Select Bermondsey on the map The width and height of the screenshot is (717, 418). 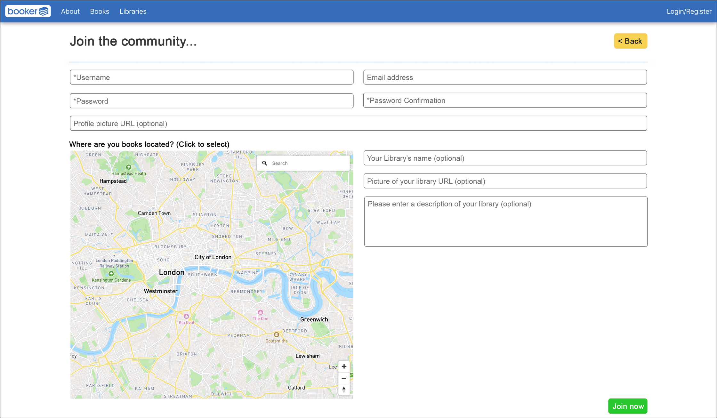point(246,292)
